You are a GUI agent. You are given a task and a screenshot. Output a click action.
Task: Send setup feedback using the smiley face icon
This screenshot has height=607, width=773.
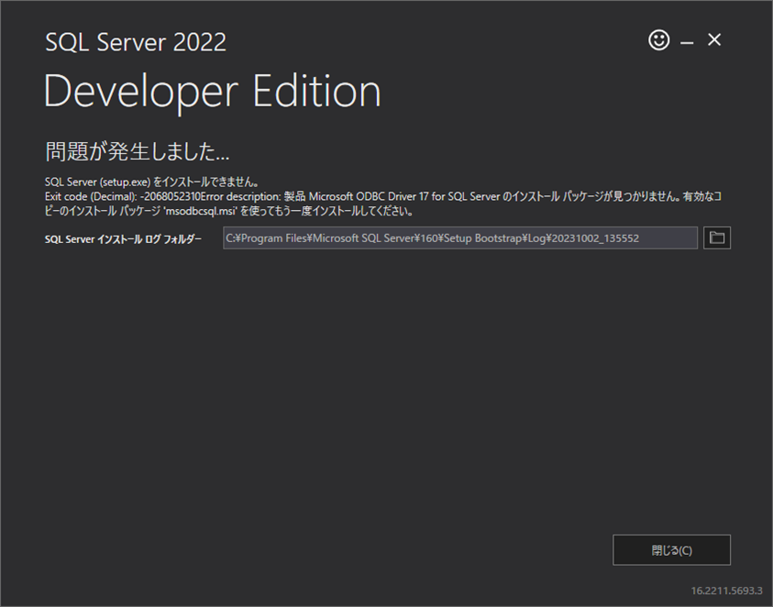coord(658,40)
